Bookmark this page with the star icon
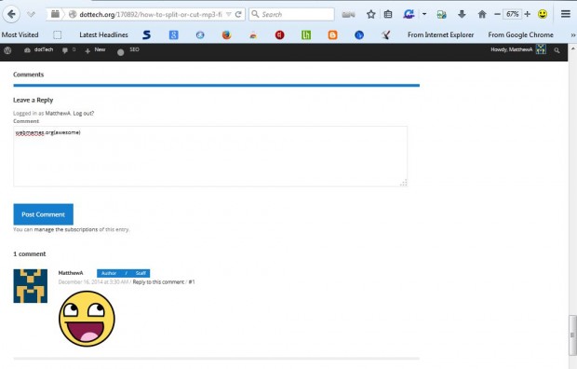Screen dimensions: 577x369 (x=371, y=14)
